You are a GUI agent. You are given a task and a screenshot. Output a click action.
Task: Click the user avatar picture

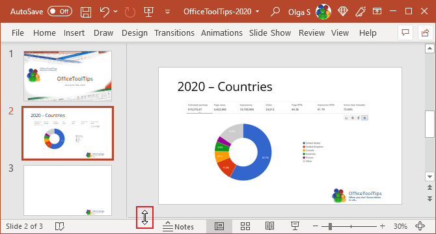[323, 12]
